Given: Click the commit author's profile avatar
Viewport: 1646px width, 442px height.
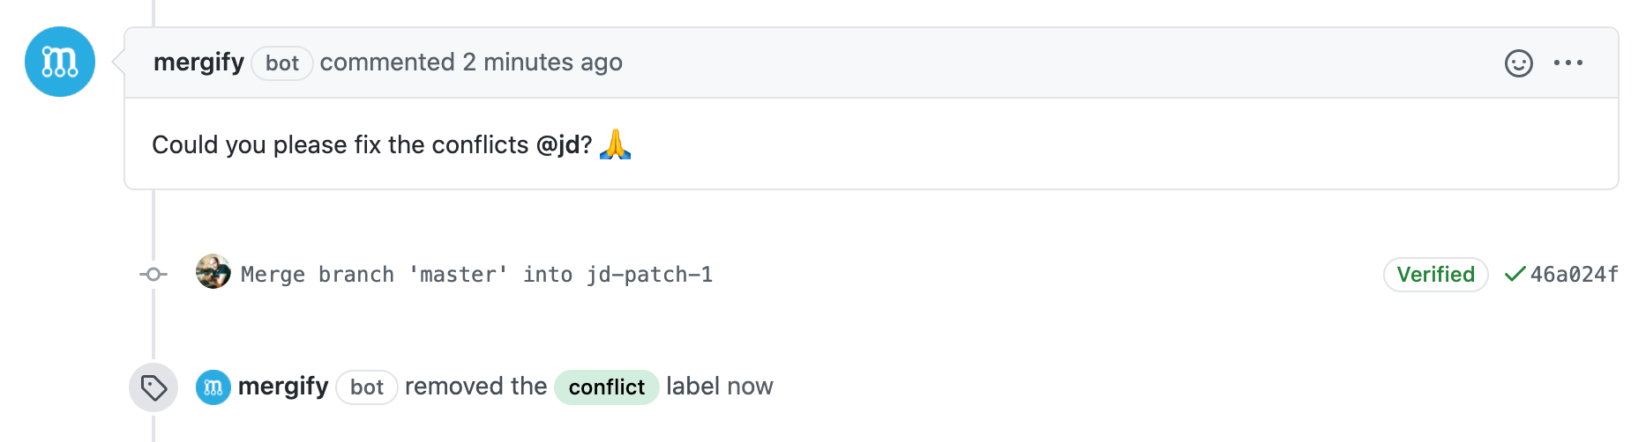Looking at the screenshot, I should pyautogui.click(x=213, y=272).
